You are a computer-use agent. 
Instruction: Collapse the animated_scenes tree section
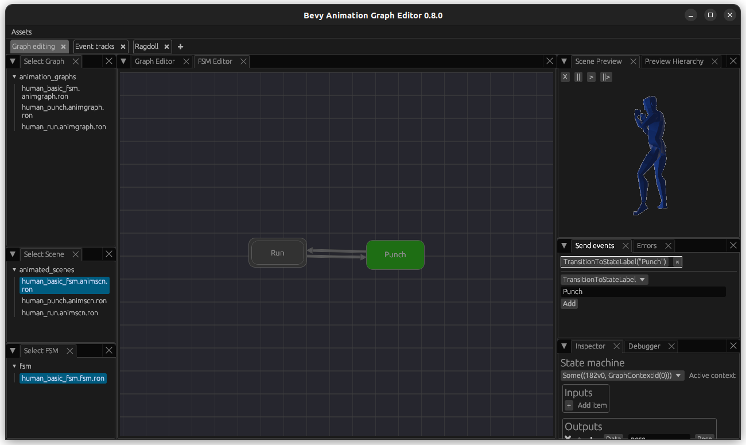(14, 270)
